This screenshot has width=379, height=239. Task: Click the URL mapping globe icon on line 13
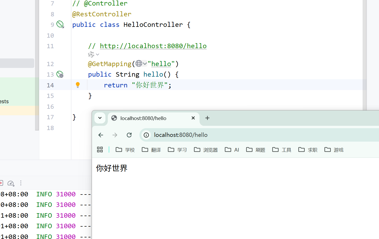point(60,75)
